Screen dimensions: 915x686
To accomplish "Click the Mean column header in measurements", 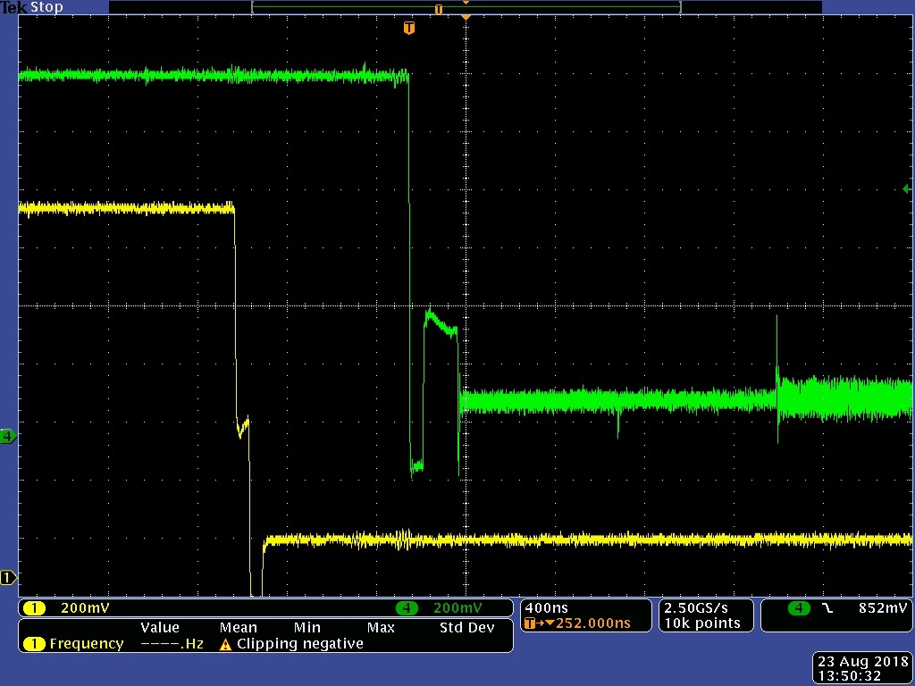I will [x=238, y=628].
